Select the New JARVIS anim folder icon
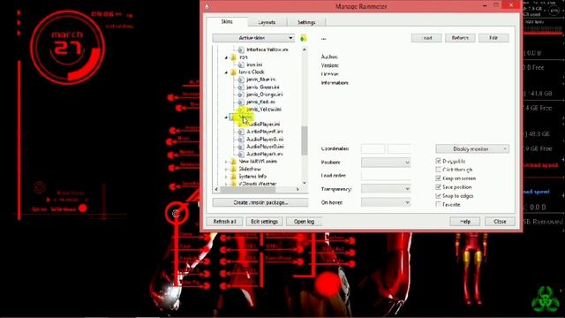 tap(234, 161)
